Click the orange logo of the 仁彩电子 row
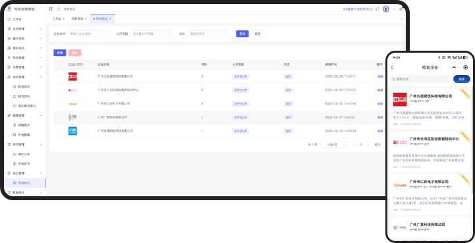This screenshot has height=243, width=475. coord(72,103)
